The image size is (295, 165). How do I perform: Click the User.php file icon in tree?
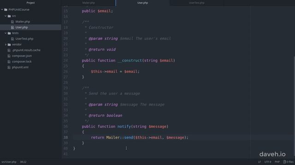pyautogui.click(x=12, y=27)
